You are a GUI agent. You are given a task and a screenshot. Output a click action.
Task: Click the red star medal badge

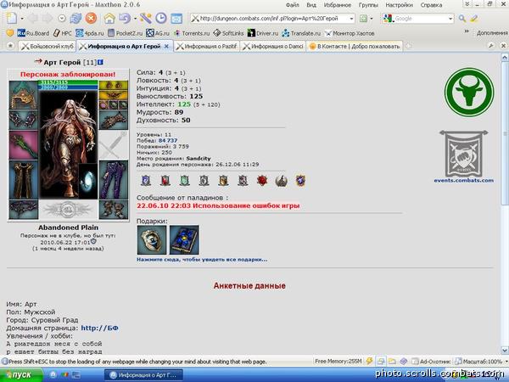click(x=262, y=180)
